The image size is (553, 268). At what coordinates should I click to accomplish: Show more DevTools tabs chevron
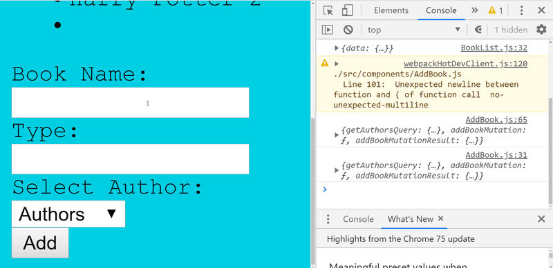[x=474, y=10]
